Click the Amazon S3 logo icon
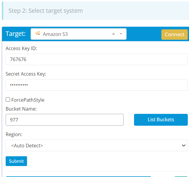The width and height of the screenshot is (189, 177). coord(38,33)
